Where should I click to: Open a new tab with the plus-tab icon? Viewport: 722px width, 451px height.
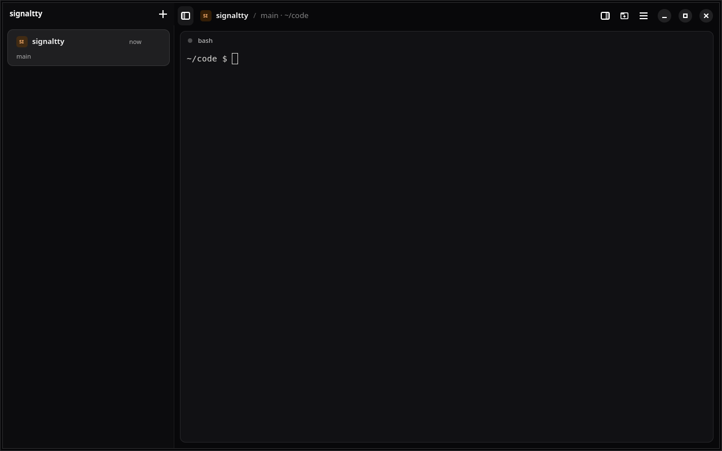[624, 16]
